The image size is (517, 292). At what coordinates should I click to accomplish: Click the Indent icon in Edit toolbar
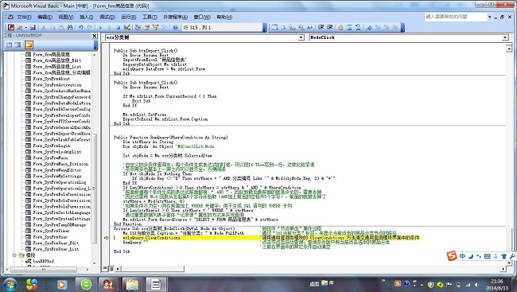coord(321,27)
